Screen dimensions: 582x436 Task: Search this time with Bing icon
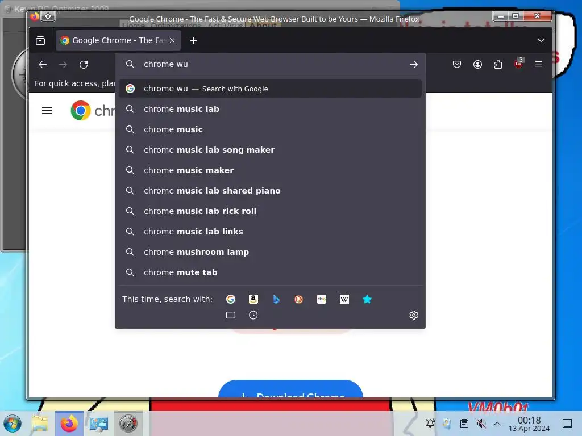[x=276, y=299]
